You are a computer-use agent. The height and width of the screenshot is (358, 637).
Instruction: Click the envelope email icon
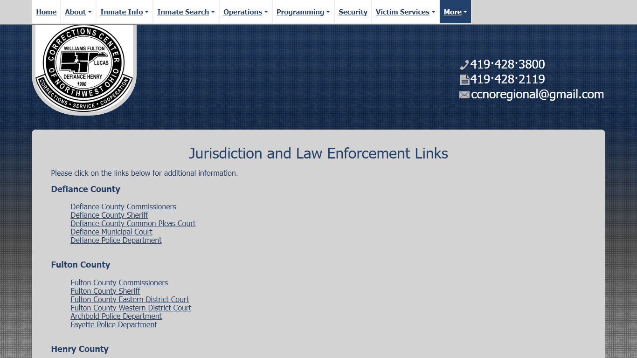(464, 95)
